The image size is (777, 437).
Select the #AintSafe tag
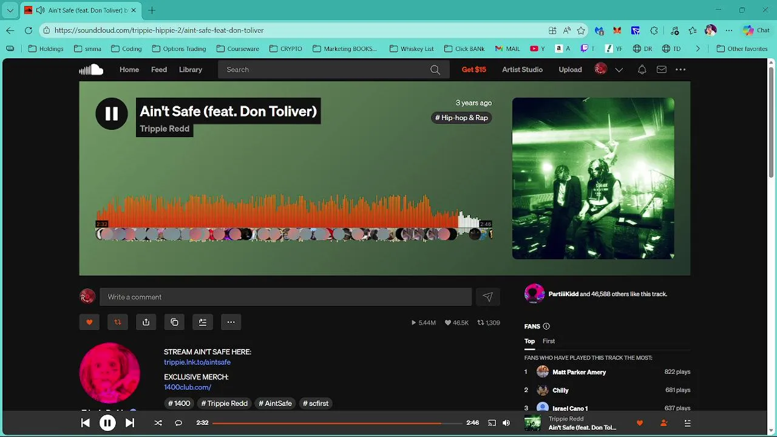pos(276,404)
